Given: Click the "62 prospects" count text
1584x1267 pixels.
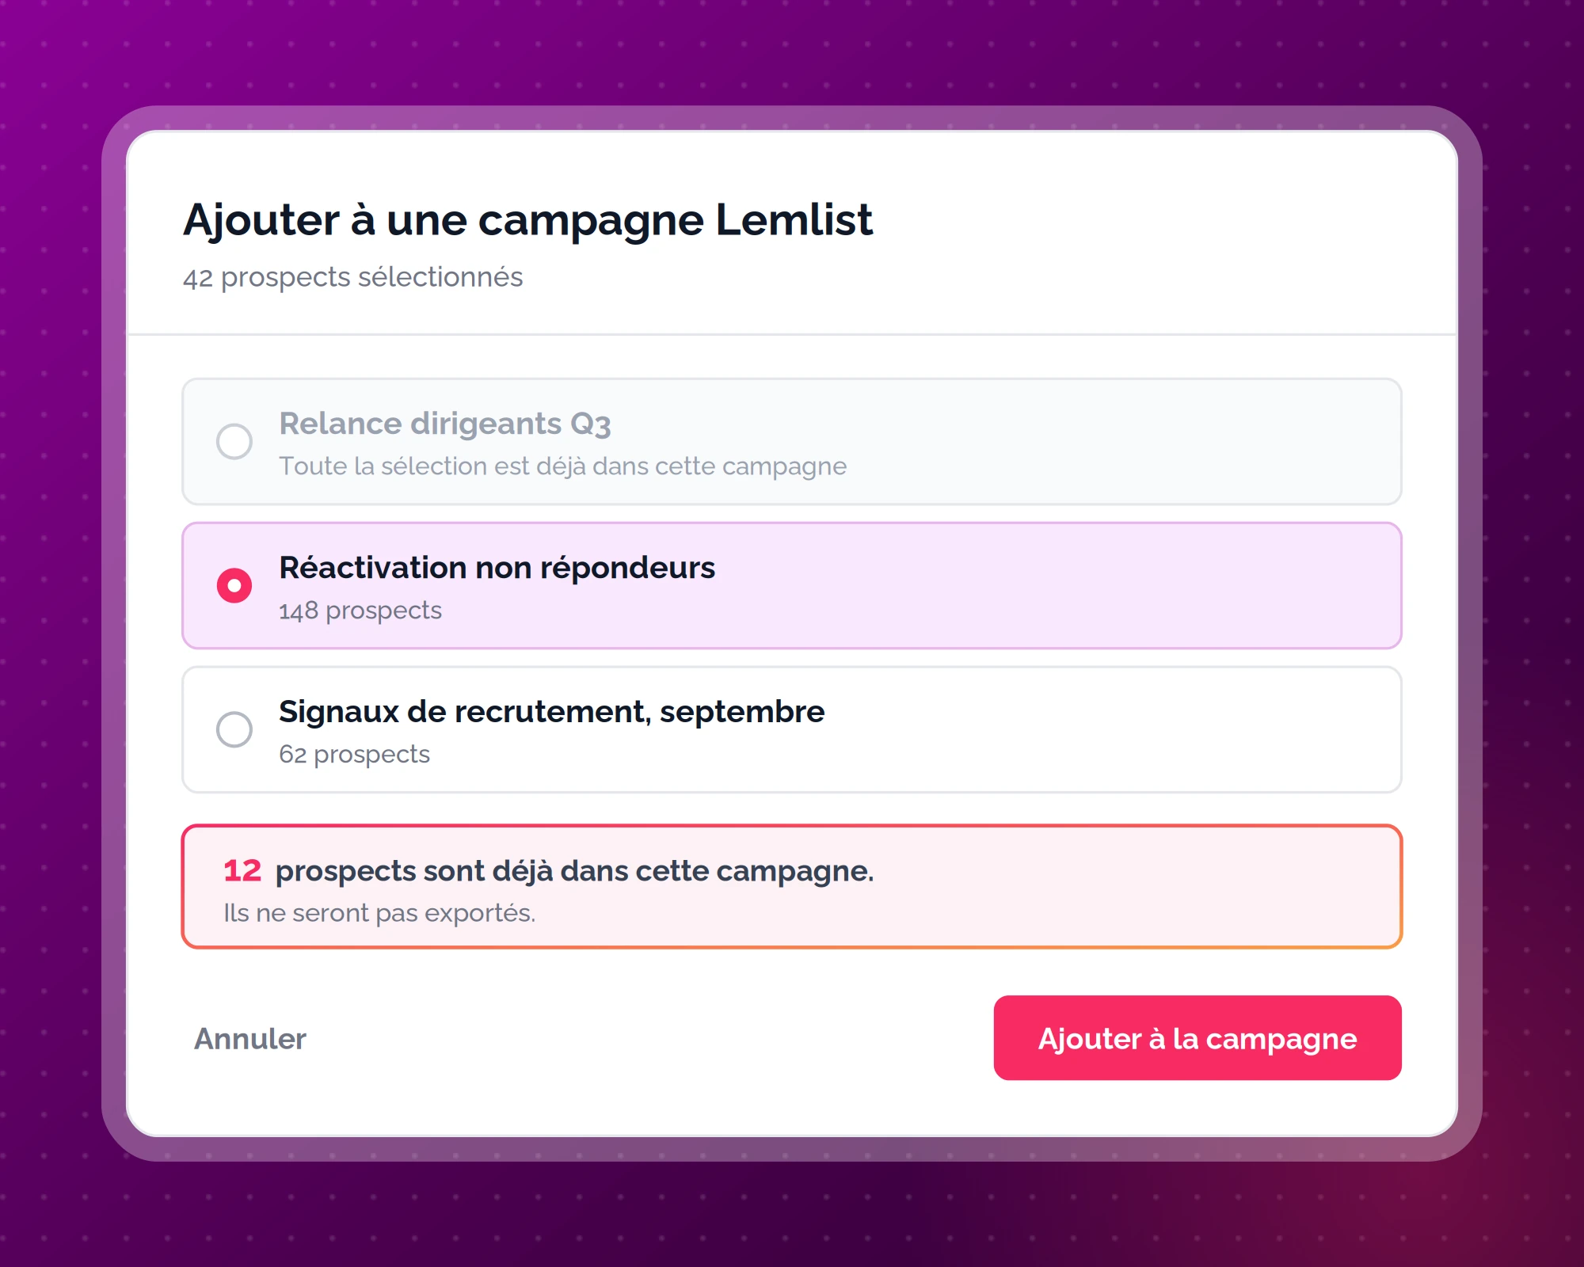Looking at the screenshot, I should 354,755.
